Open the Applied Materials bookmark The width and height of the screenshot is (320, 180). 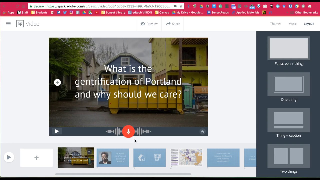click(x=246, y=12)
